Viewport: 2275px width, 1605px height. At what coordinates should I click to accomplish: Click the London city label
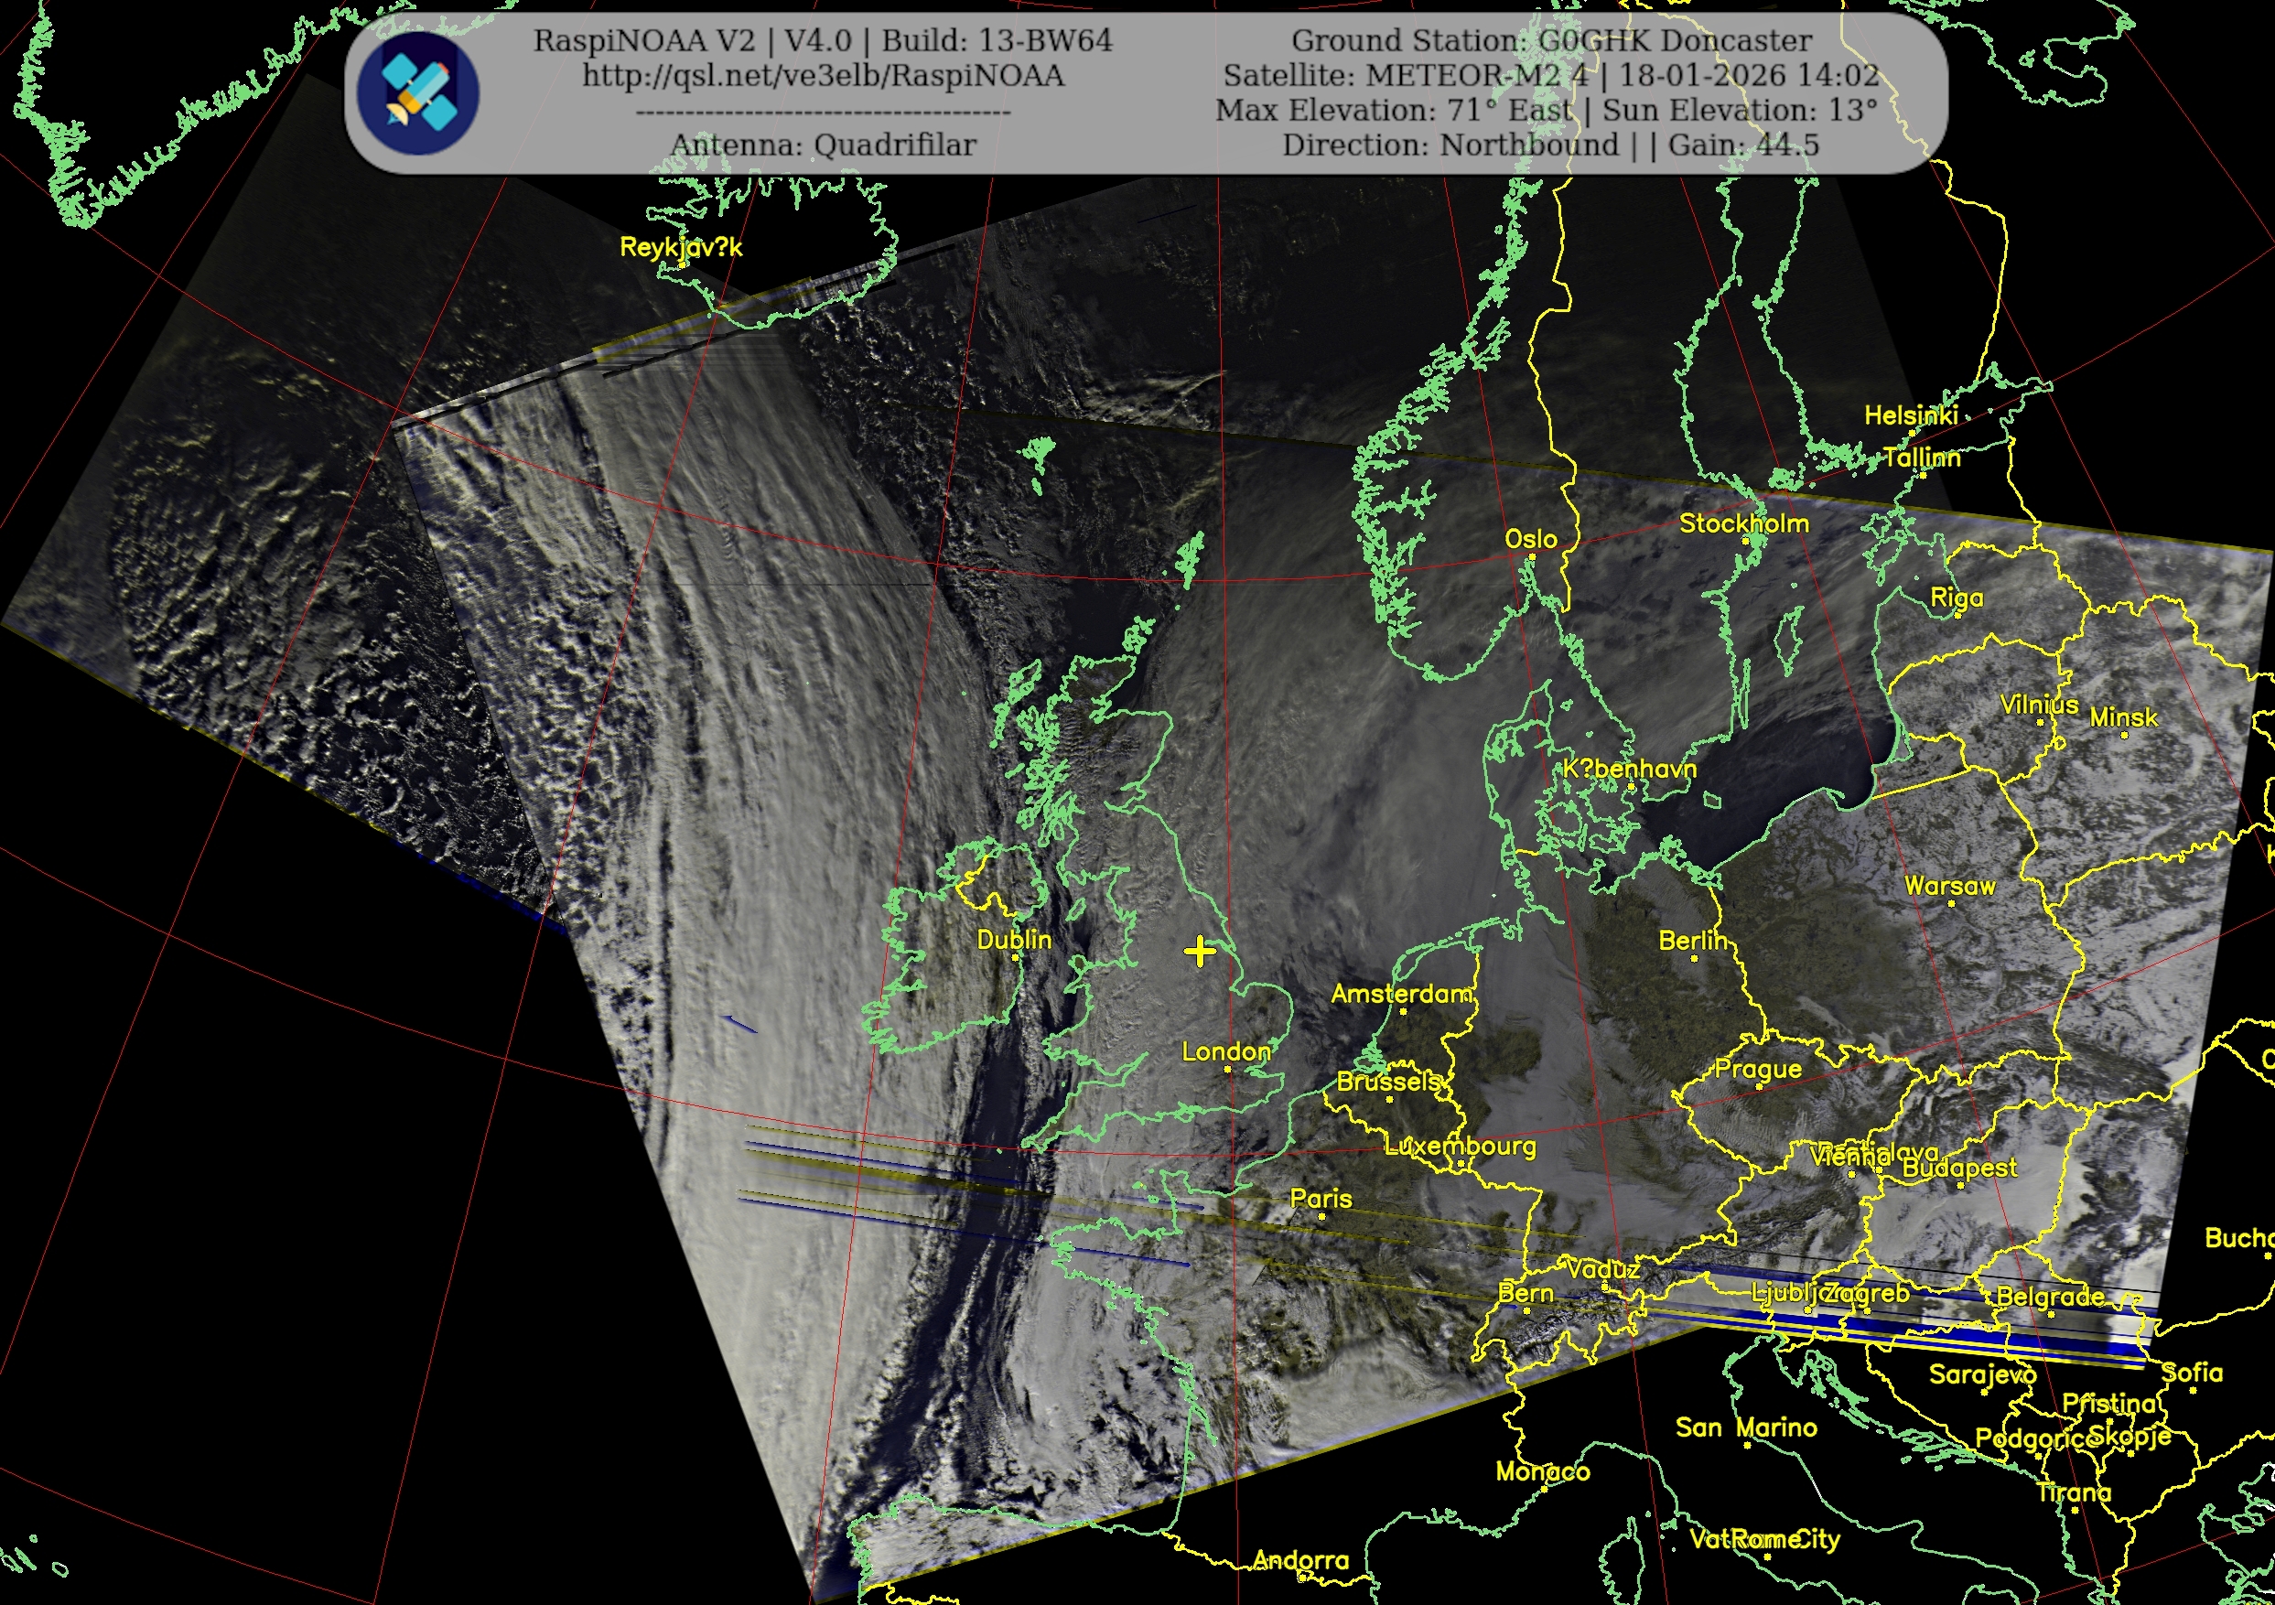pyautogui.click(x=1225, y=1052)
